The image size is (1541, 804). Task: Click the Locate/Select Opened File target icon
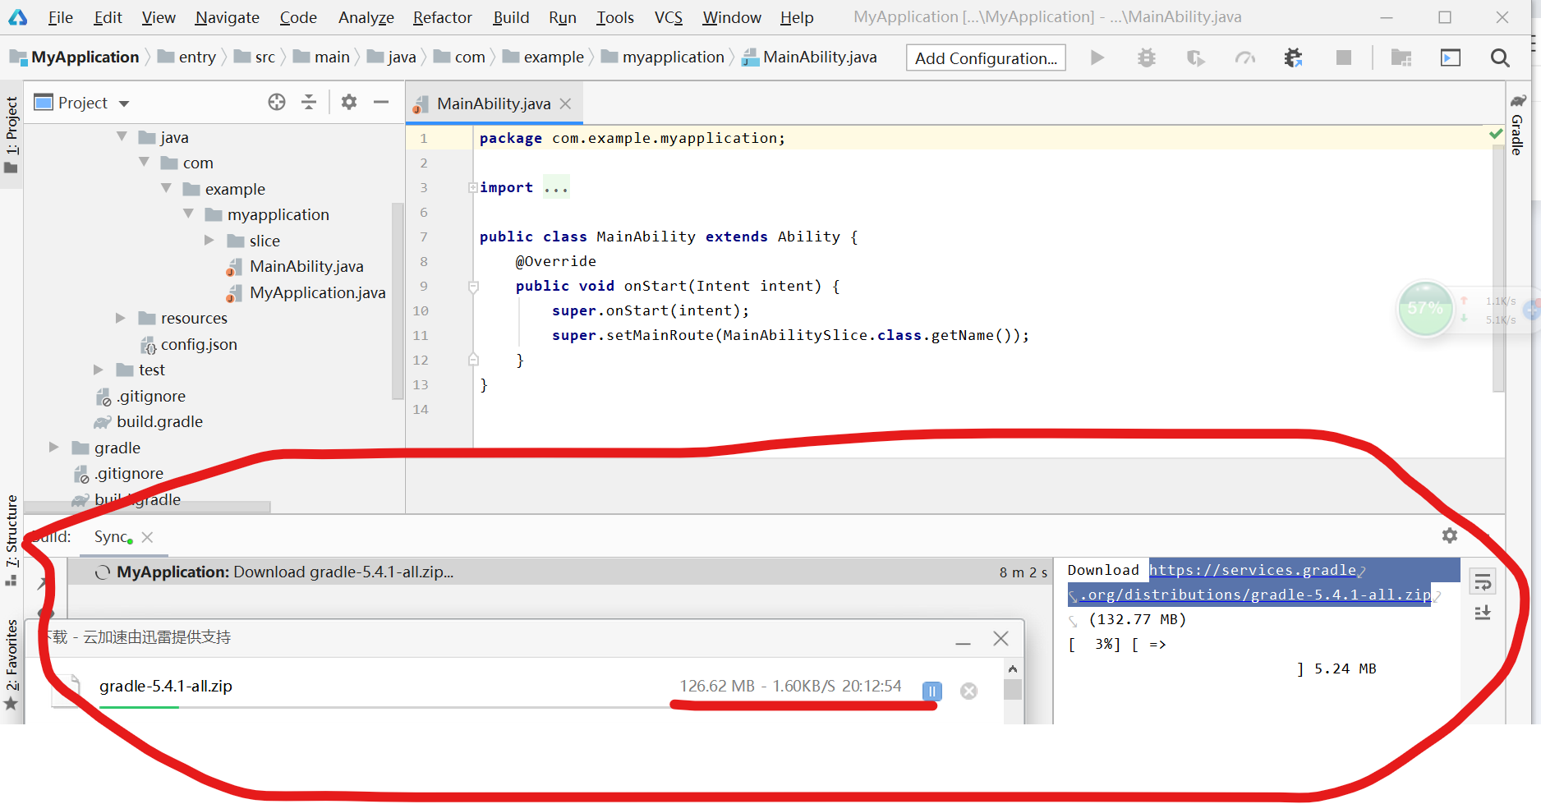click(x=277, y=102)
